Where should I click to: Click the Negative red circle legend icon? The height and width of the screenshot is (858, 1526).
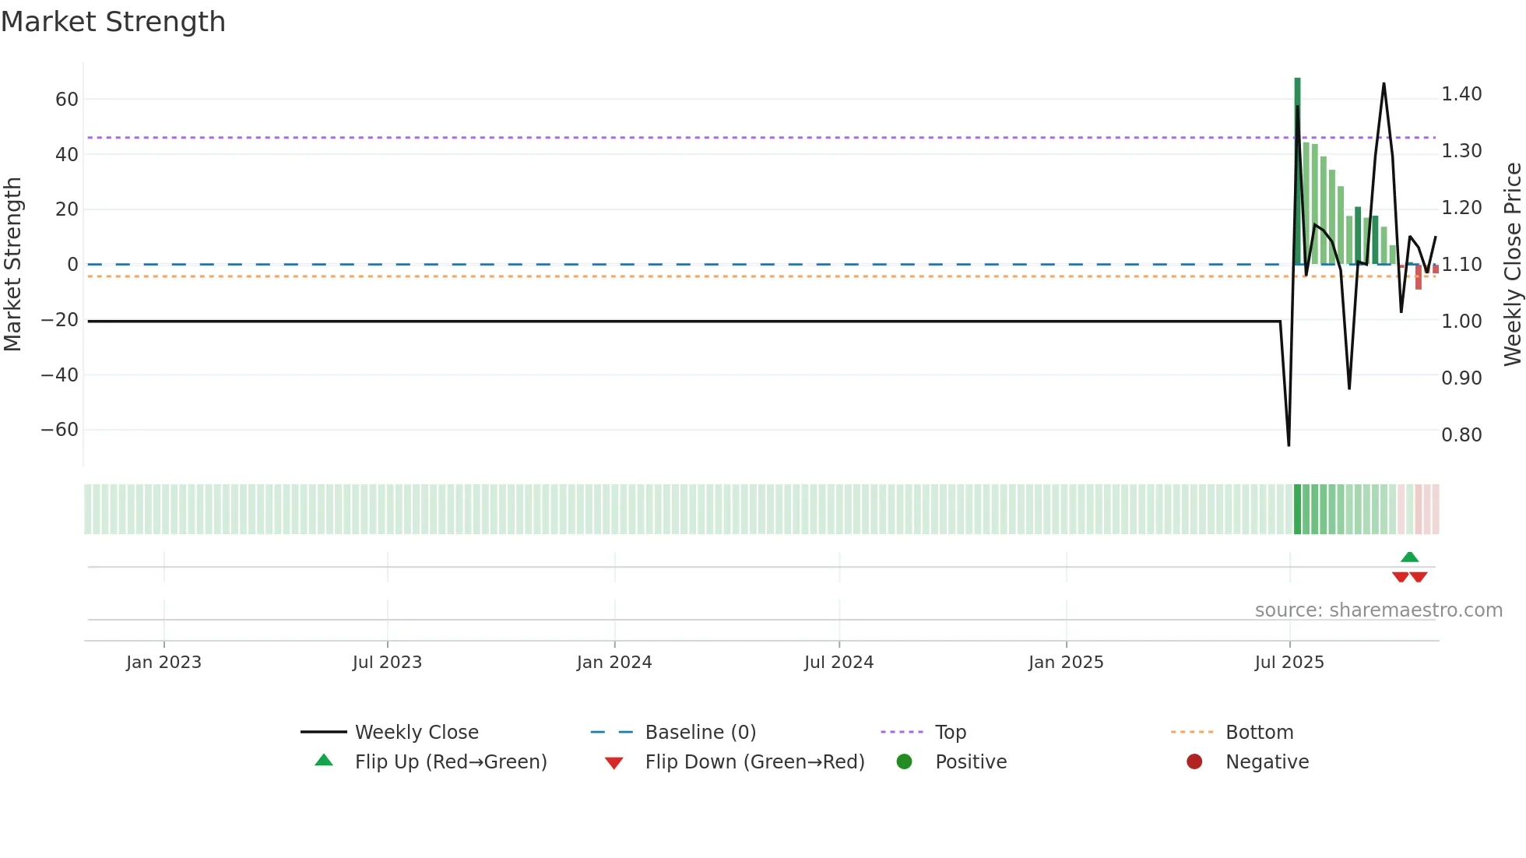coord(1194,761)
